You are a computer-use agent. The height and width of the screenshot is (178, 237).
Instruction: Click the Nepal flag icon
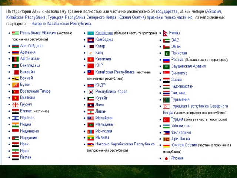pos(166,34)
